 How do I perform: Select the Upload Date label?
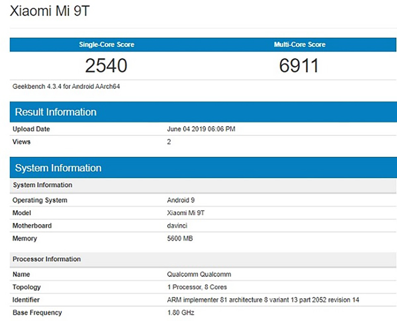coord(31,129)
